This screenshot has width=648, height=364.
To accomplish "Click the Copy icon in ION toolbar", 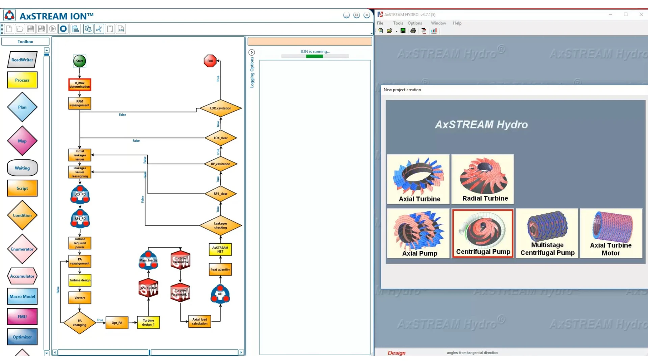I will (x=88, y=29).
